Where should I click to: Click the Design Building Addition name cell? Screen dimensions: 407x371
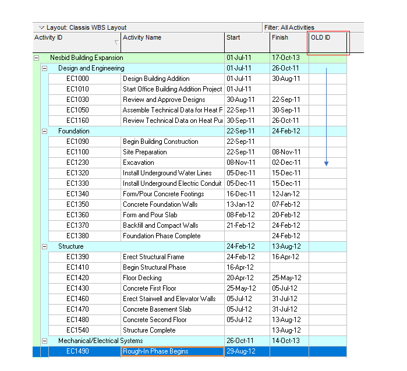pyautogui.click(x=172, y=79)
